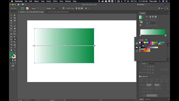Select the Paintbrush tool

pos(15,26)
